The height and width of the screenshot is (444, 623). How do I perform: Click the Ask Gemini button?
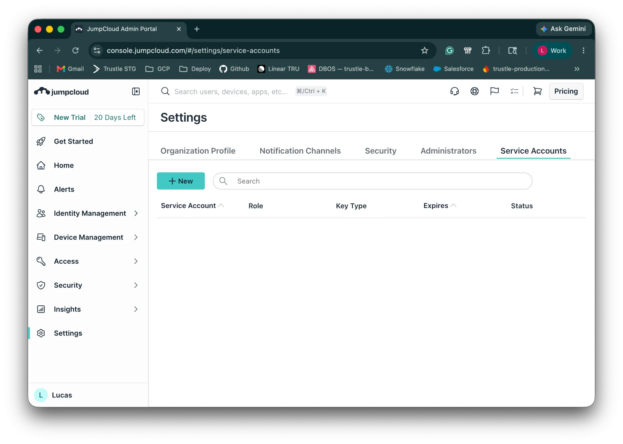(563, 29)
